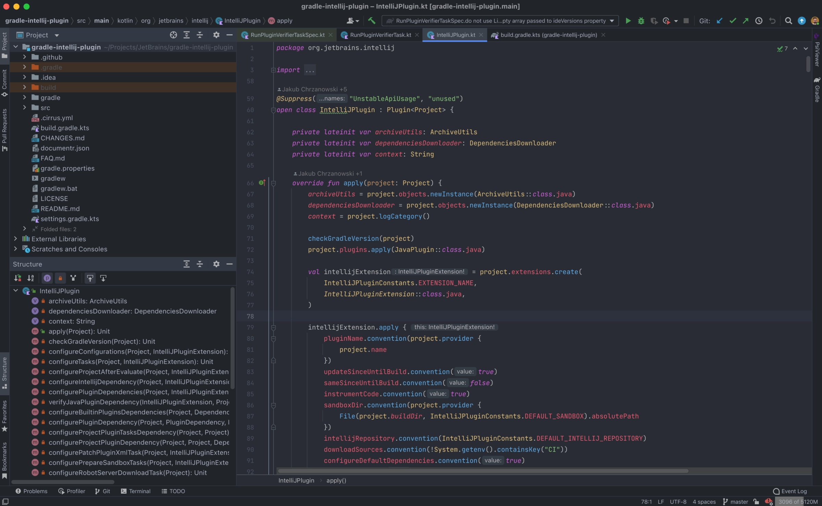The width and height of the screenshot is (822, 506).
Task: Click the Run/Play button in toolbar
Action: 627,21
